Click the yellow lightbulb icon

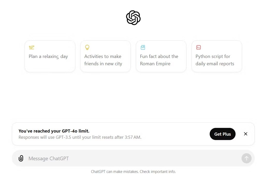click(x=87, y=47)
